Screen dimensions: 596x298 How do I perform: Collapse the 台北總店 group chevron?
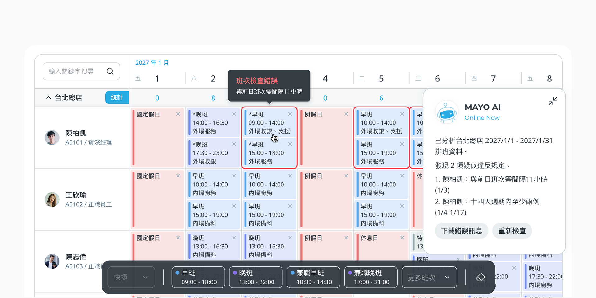click(48, 98)
